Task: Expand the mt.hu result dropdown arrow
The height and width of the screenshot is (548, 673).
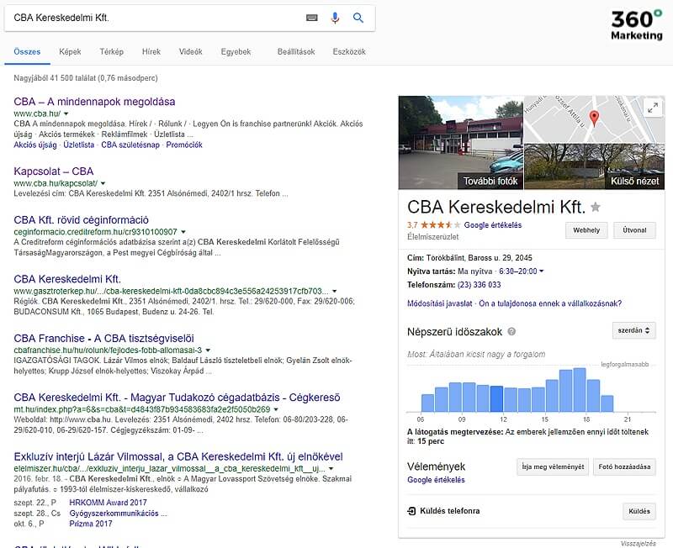Action: point(276,409)
